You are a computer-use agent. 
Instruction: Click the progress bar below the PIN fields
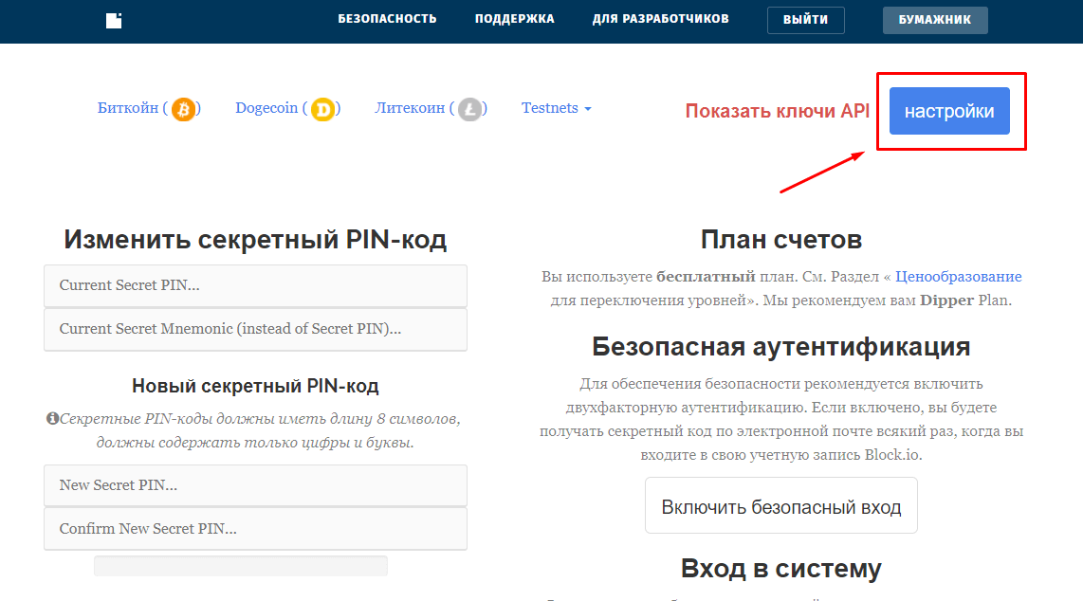click(x=240, y=565)
